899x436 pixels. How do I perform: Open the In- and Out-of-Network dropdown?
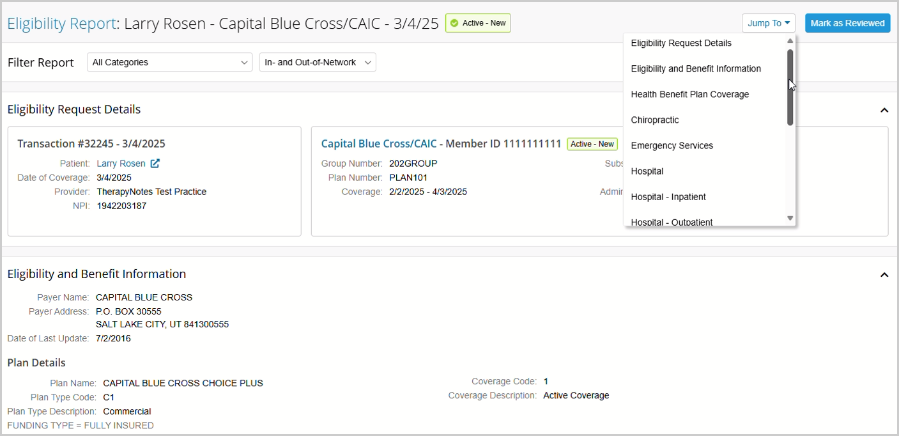tap(318, 62)
